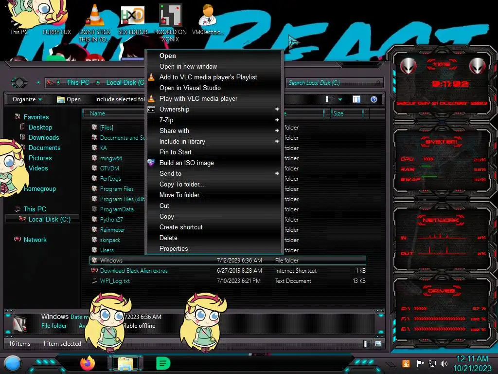Click the Java orange tray icon
The width and height of the screenshot is (498, 374).
pos(406,363)
